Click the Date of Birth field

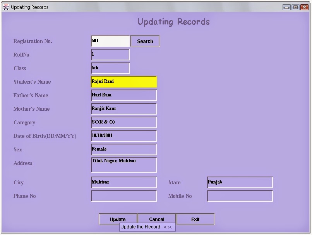tap(123, 136)
